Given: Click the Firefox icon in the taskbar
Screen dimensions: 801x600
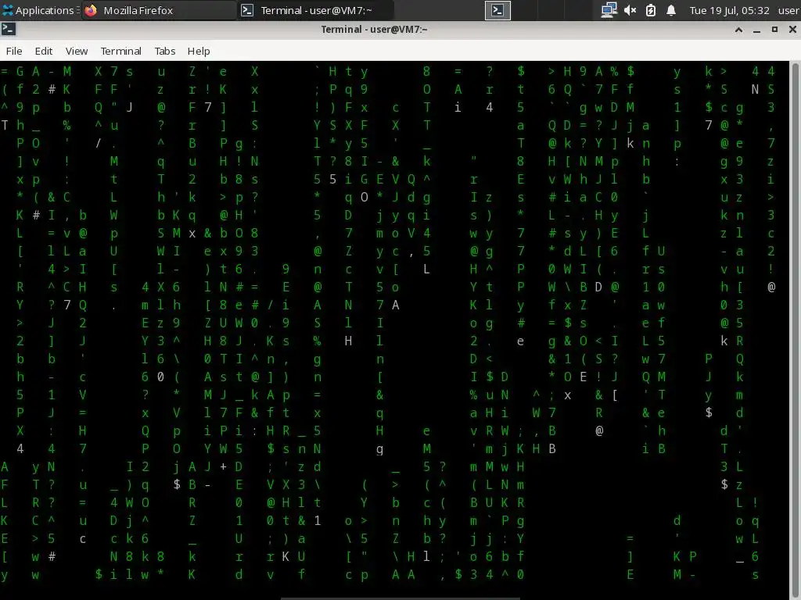Looking at the screenshot, I should (x=92, y=10).
